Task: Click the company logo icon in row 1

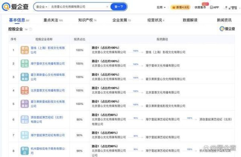Action: tap(25, 50)
